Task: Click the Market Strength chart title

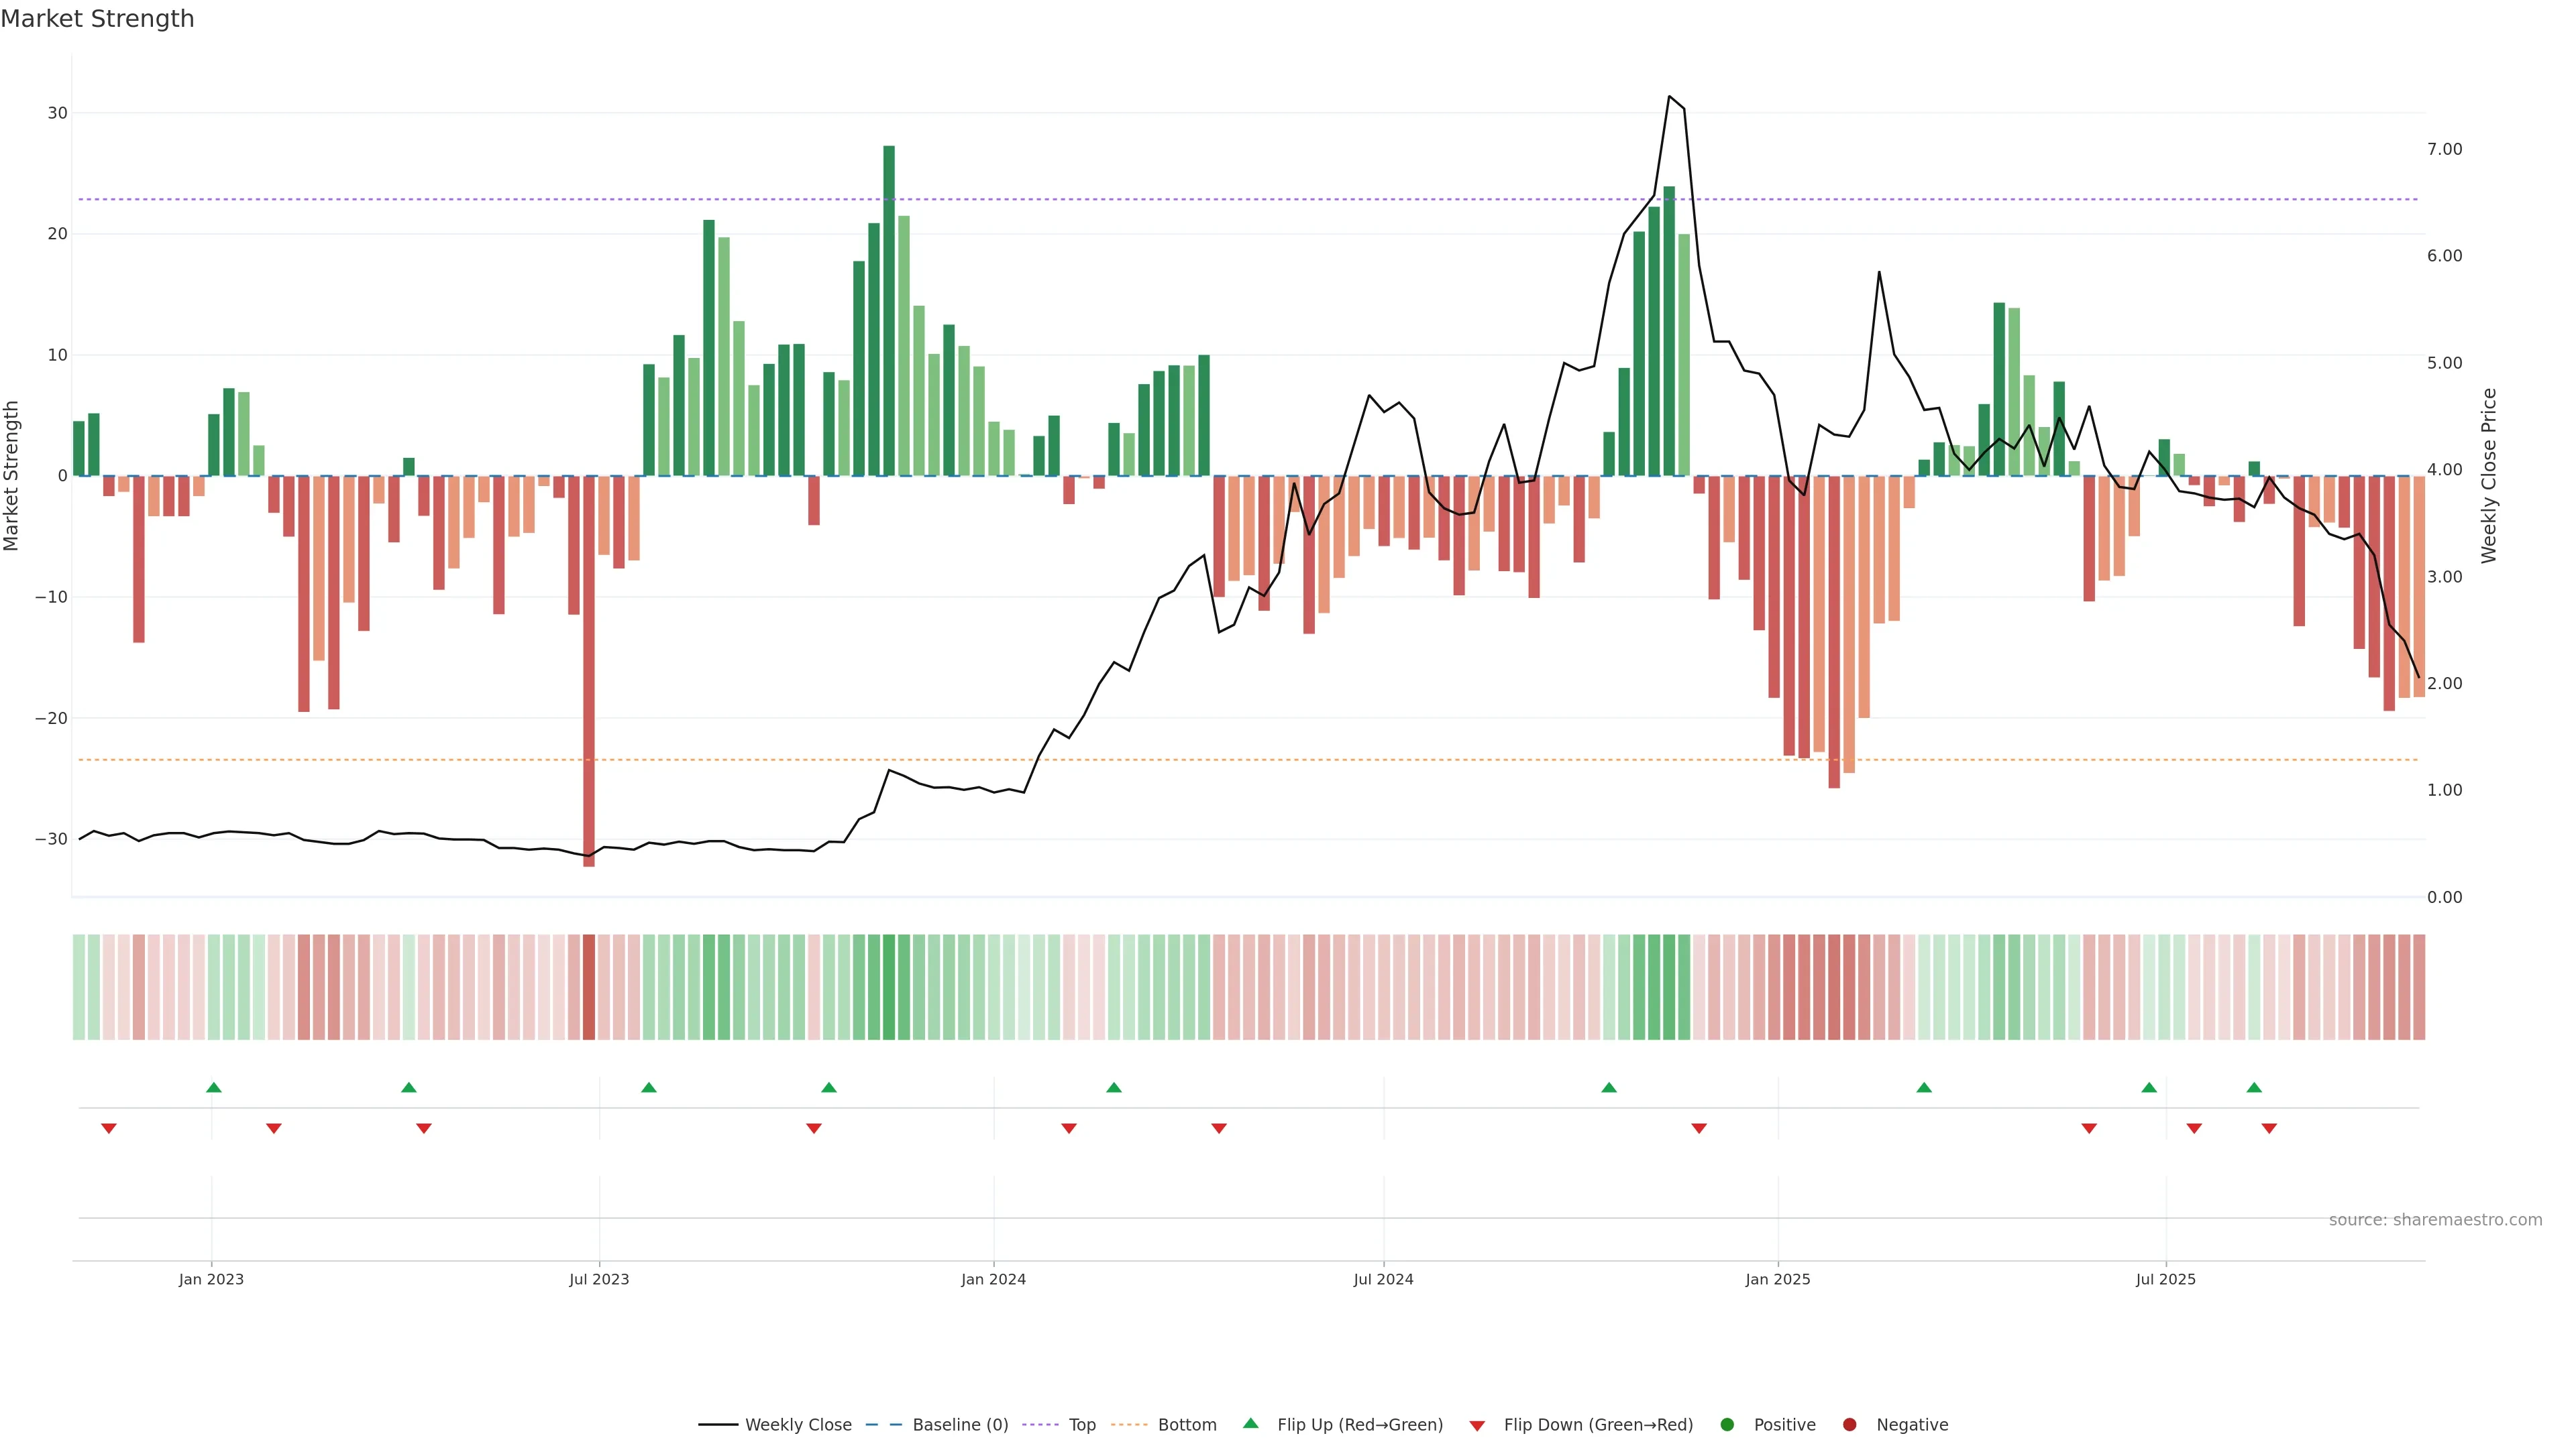Action: pos(97,19)
